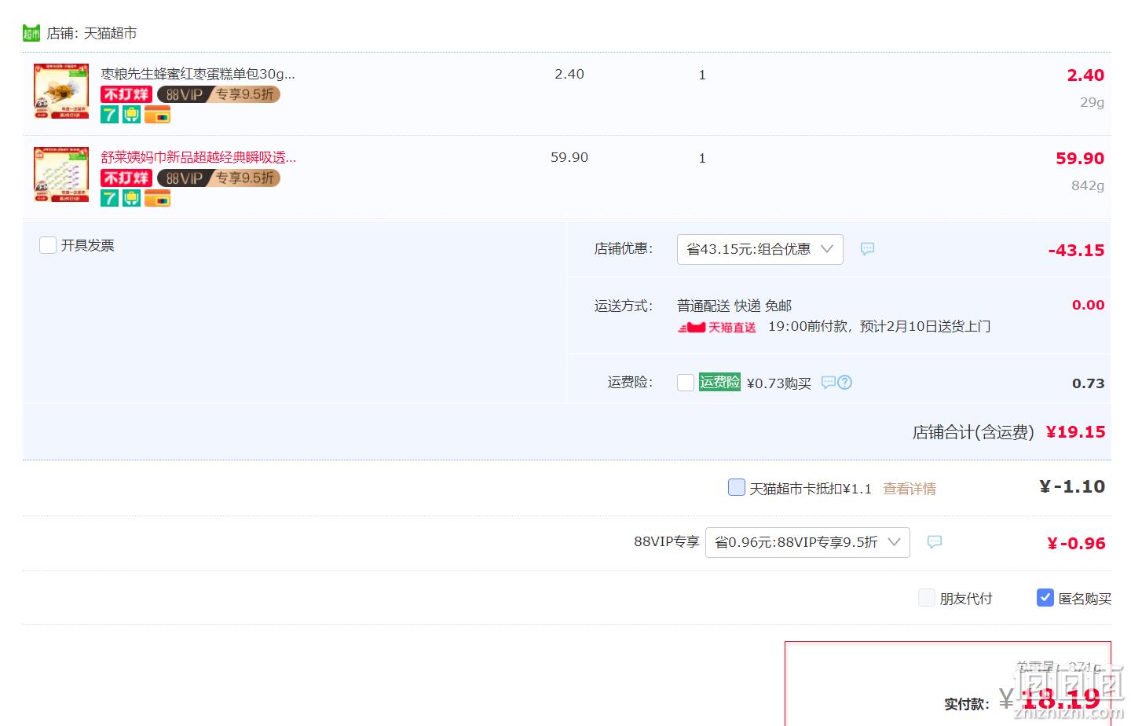The height and width of the screenshot is (726, 1131).
Task: Click the credit card payment icon for 舒莱姨妈巾
Action: click(157, 198)
